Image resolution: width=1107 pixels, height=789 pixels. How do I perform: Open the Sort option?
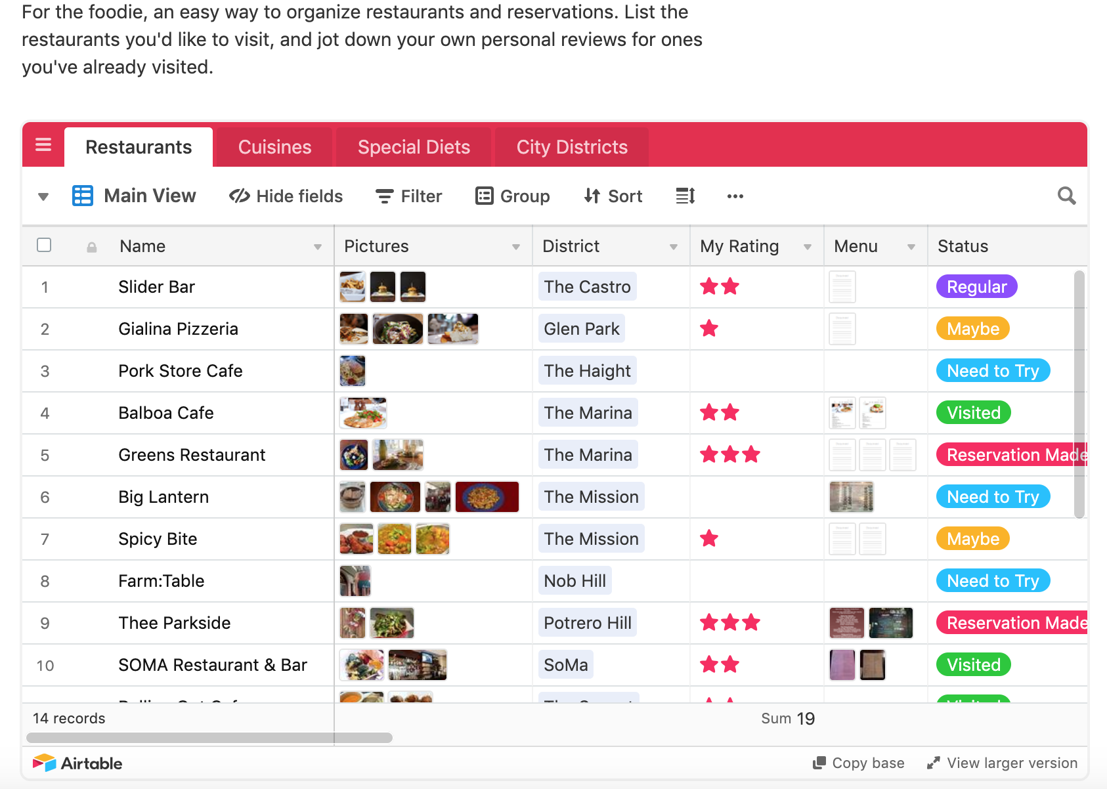click(x=613, y=196)
